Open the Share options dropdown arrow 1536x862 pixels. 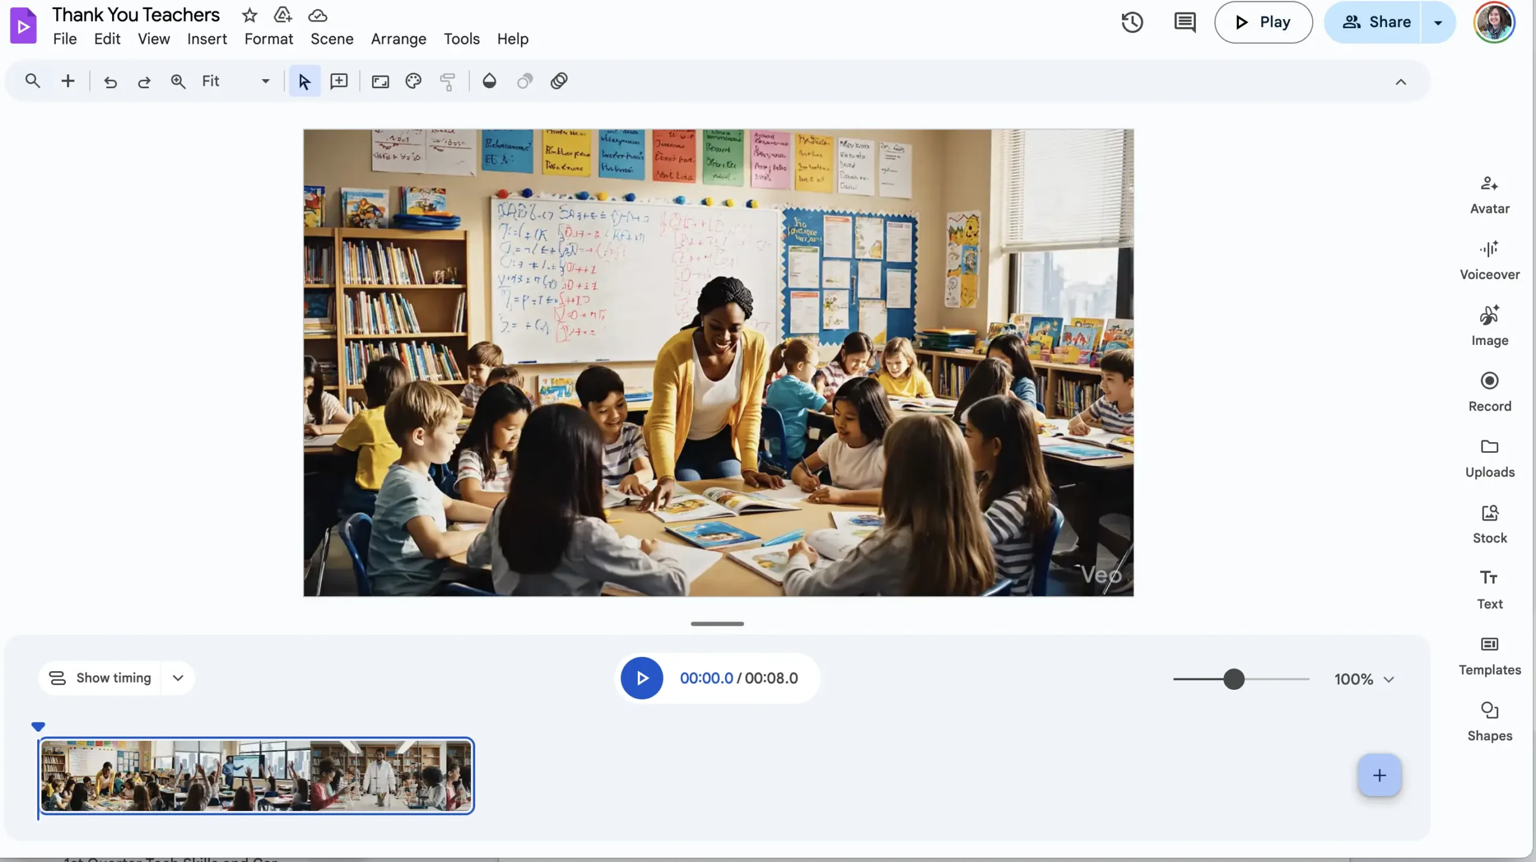pos(1438,22)
